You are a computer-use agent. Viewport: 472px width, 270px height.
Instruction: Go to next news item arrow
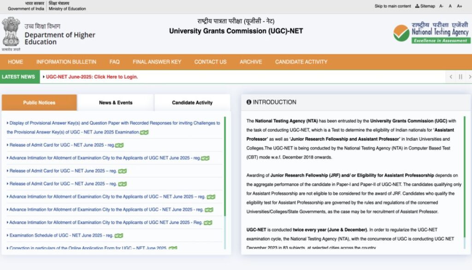pyautogui.click(x=469, y=77)
